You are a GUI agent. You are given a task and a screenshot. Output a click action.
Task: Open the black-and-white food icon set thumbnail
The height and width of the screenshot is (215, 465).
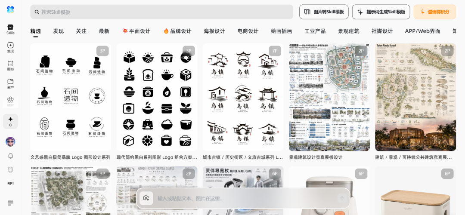[157, 97]
